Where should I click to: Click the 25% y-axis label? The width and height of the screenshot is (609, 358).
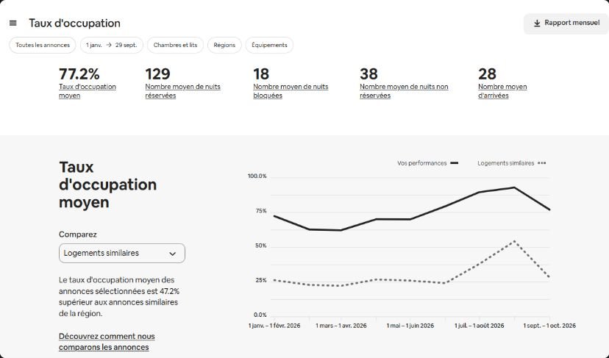[261, 280]
